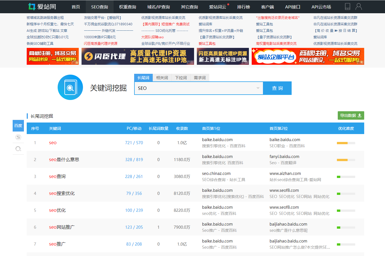Click difficulty bar for seo查询 row
385x256 pixels.
click(346, 177)
